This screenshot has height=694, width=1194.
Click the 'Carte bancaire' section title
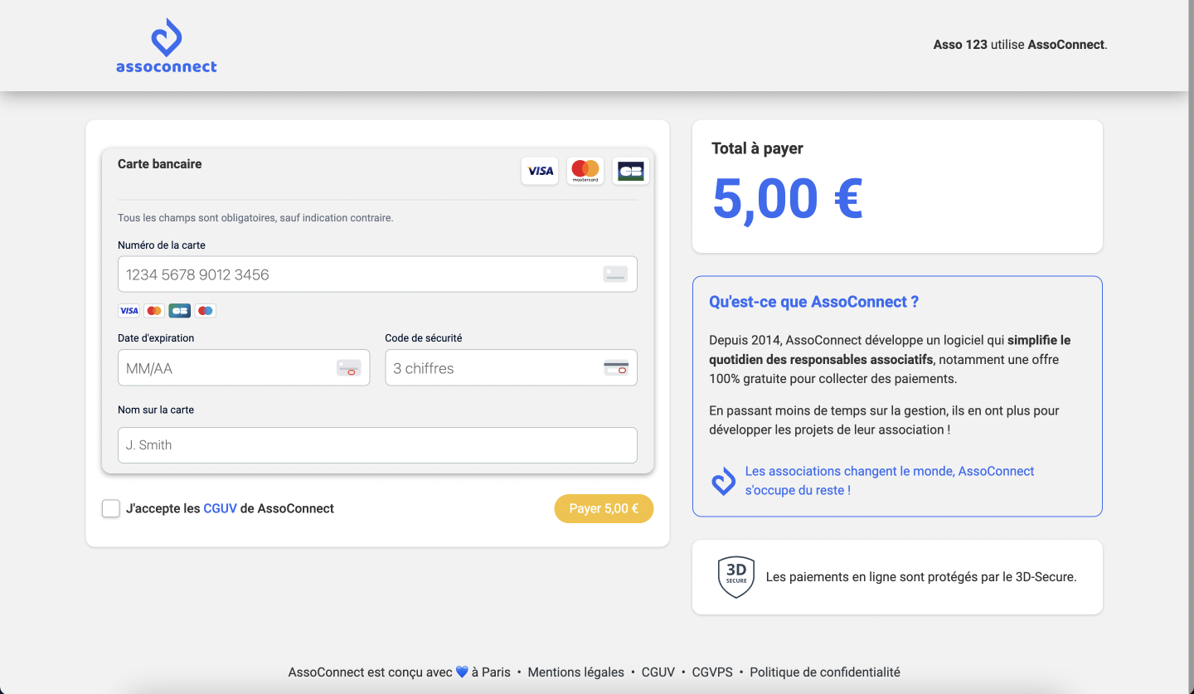159,164
